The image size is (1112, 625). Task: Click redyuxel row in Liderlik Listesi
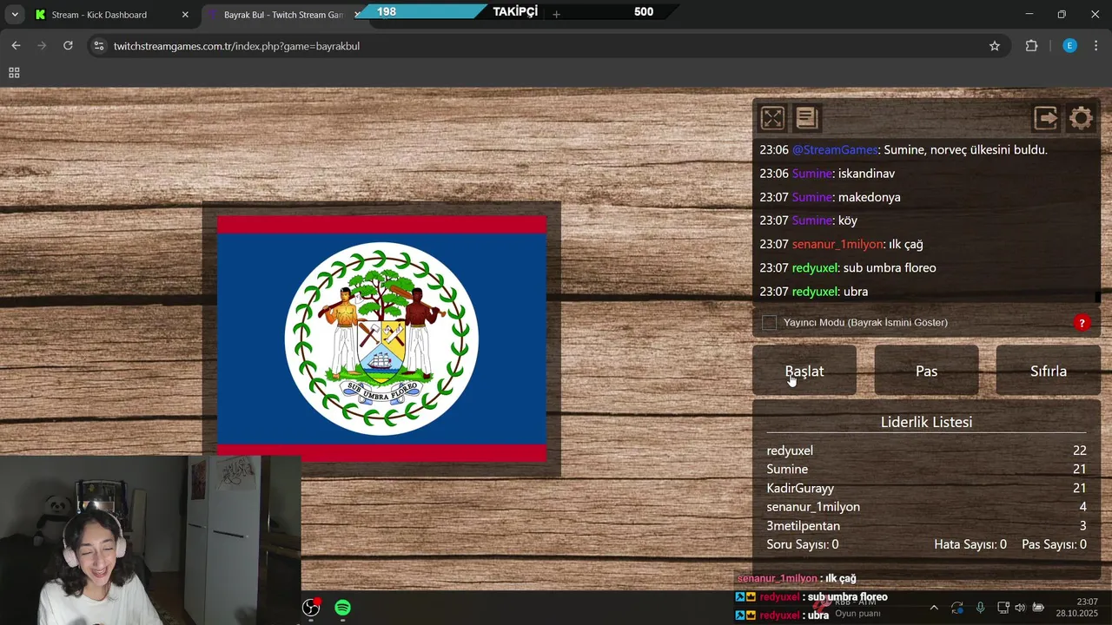click(x=926, y=451)
